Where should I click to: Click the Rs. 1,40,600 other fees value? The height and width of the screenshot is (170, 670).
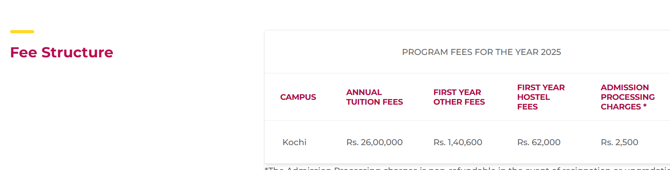pos(458,142)
